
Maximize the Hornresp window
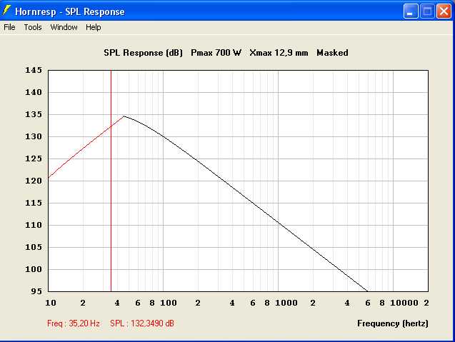click(x=427, y=11)
